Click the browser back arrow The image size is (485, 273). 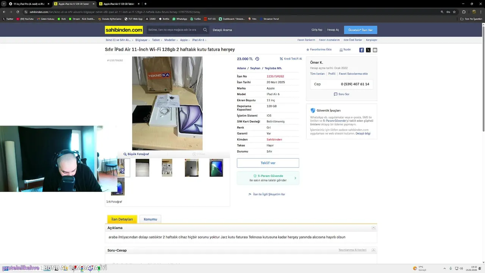(x=4, y=12)
